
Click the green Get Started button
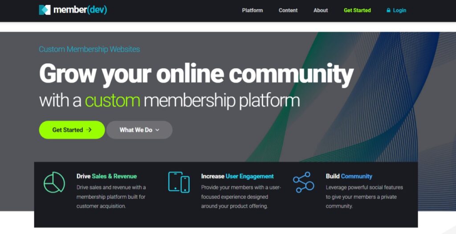pyautogui.click(x=72, y=130)
